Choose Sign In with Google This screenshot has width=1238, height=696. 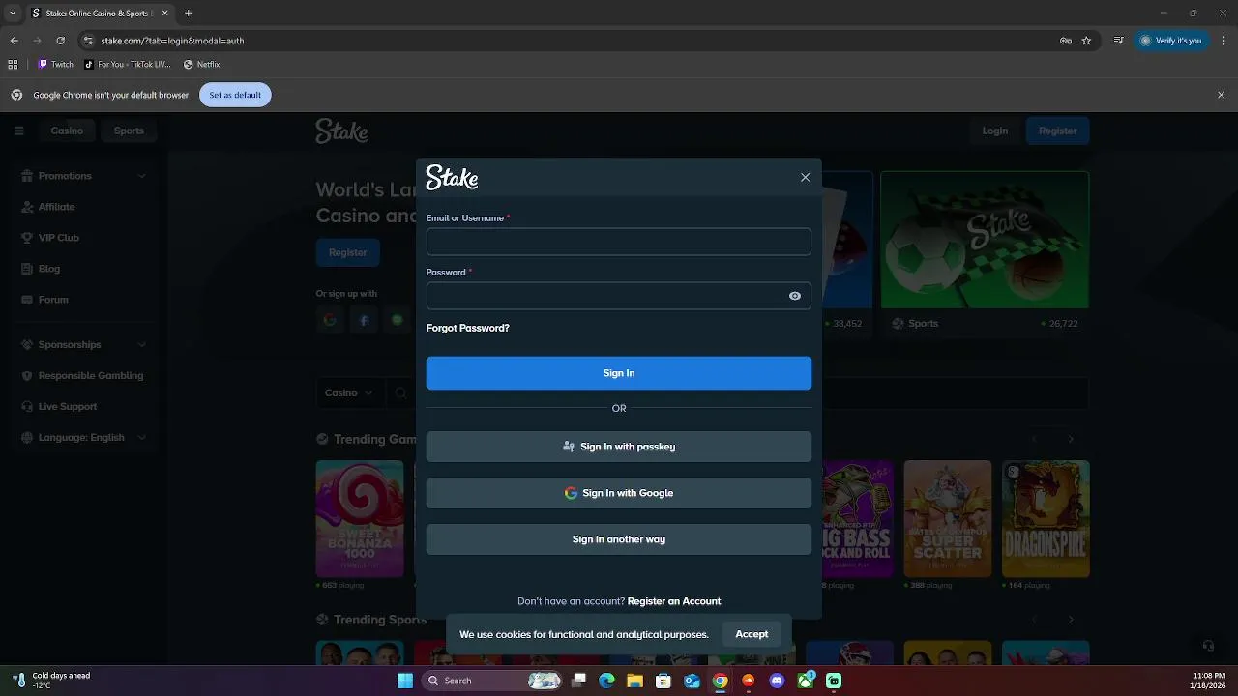click(619, 493)
